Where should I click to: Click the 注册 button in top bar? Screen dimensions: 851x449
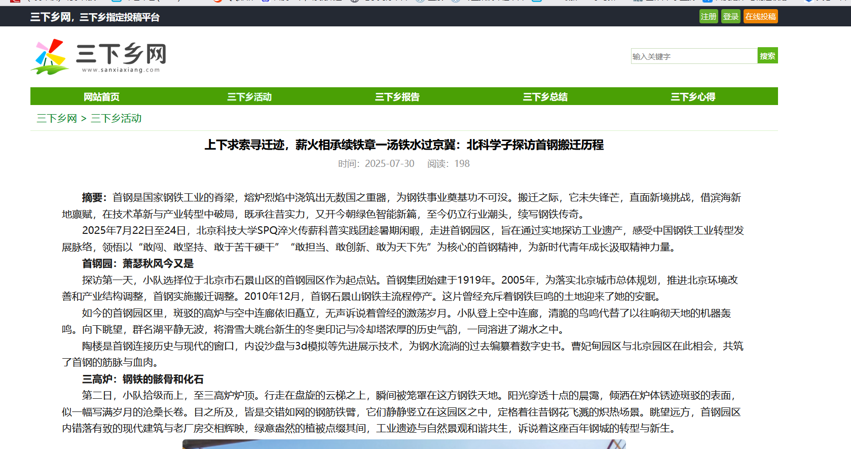click(x=709, y=17)
